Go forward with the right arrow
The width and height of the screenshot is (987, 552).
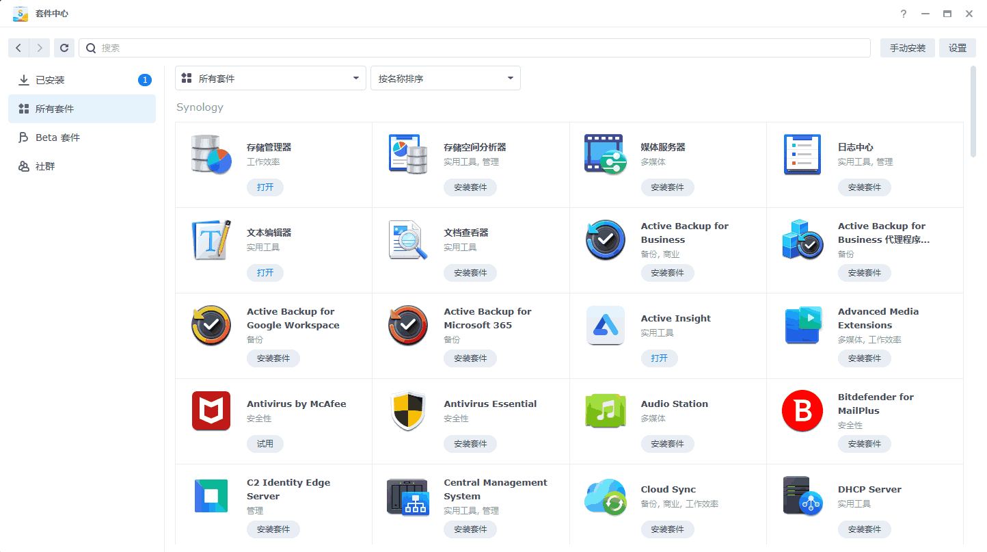point(40,48)
